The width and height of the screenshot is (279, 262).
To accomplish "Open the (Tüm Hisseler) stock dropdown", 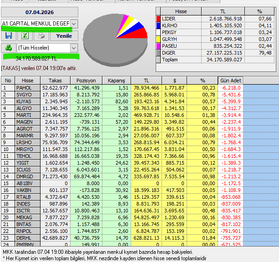I will [x=74, y=48].
